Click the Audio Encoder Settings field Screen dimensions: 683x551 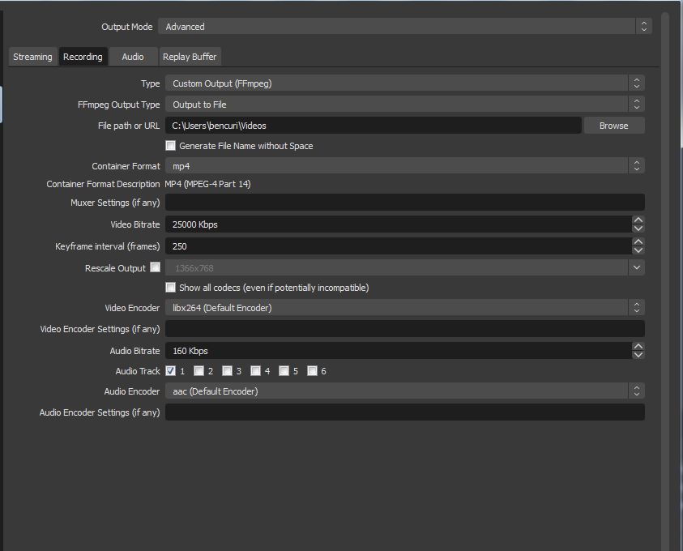coord(404,412)
